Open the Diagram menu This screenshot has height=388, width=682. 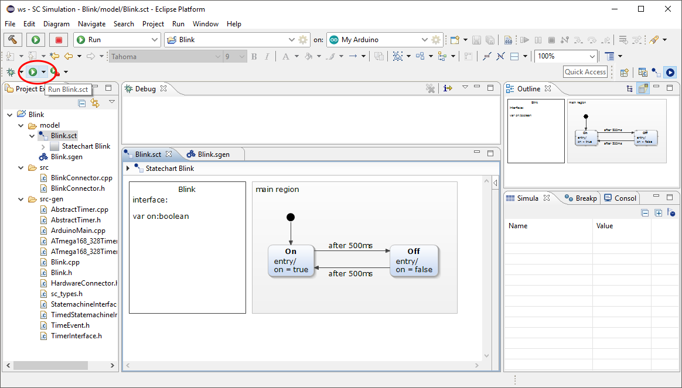(x=56, y=24)
